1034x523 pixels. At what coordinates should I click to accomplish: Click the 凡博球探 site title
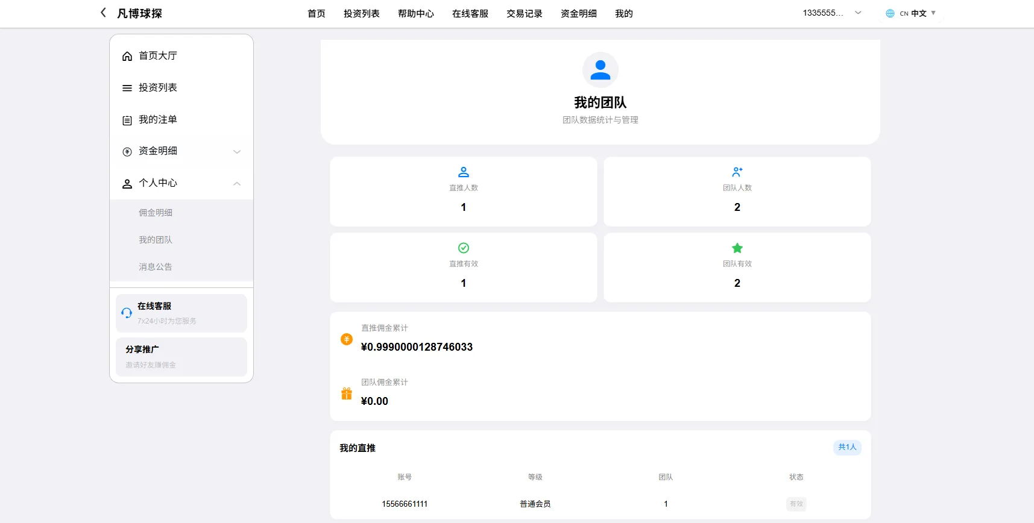(139, 13)
